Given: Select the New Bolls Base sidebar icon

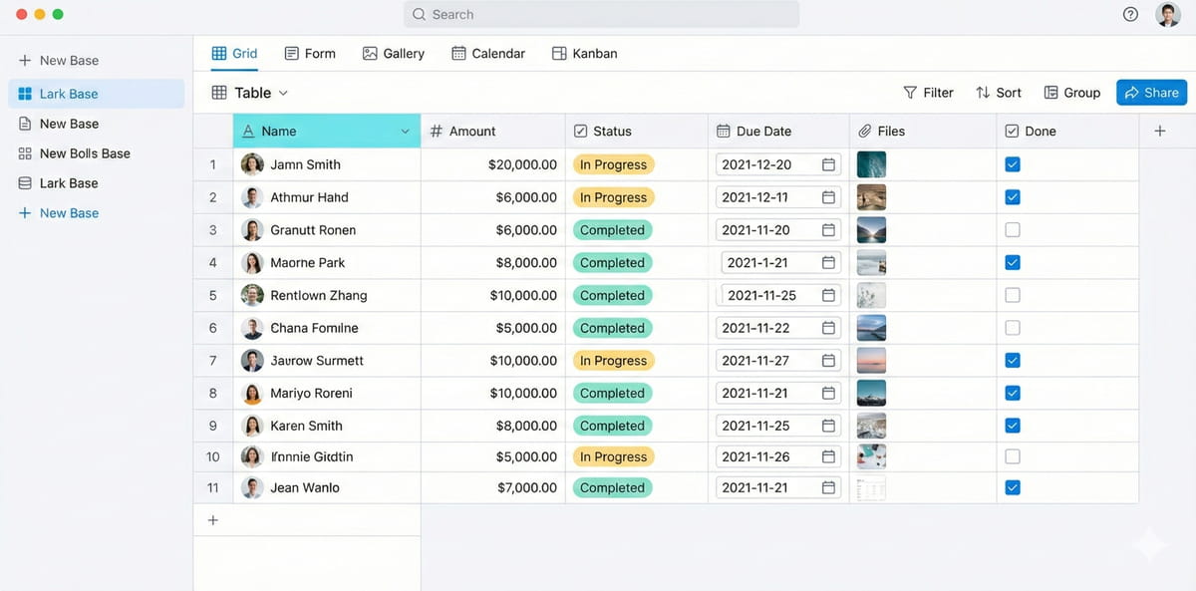Looking at the screenshot, I should [26, 153].
